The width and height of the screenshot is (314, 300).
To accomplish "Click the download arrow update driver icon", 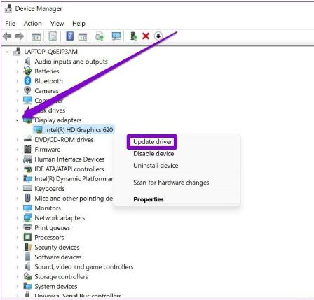I will [x=158, y=36].
